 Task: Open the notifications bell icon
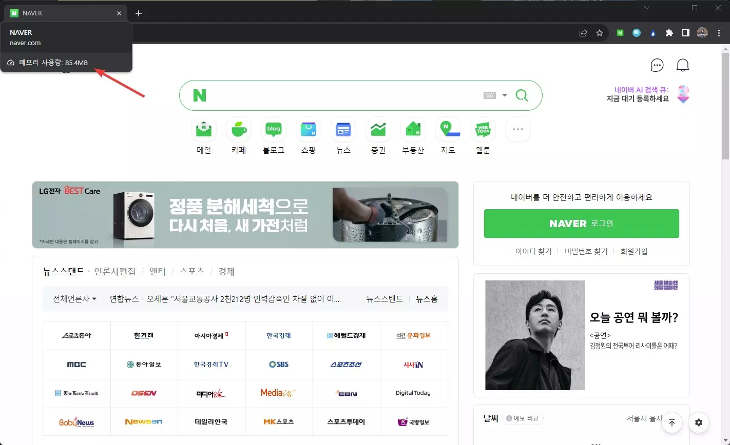pos(682,65)
